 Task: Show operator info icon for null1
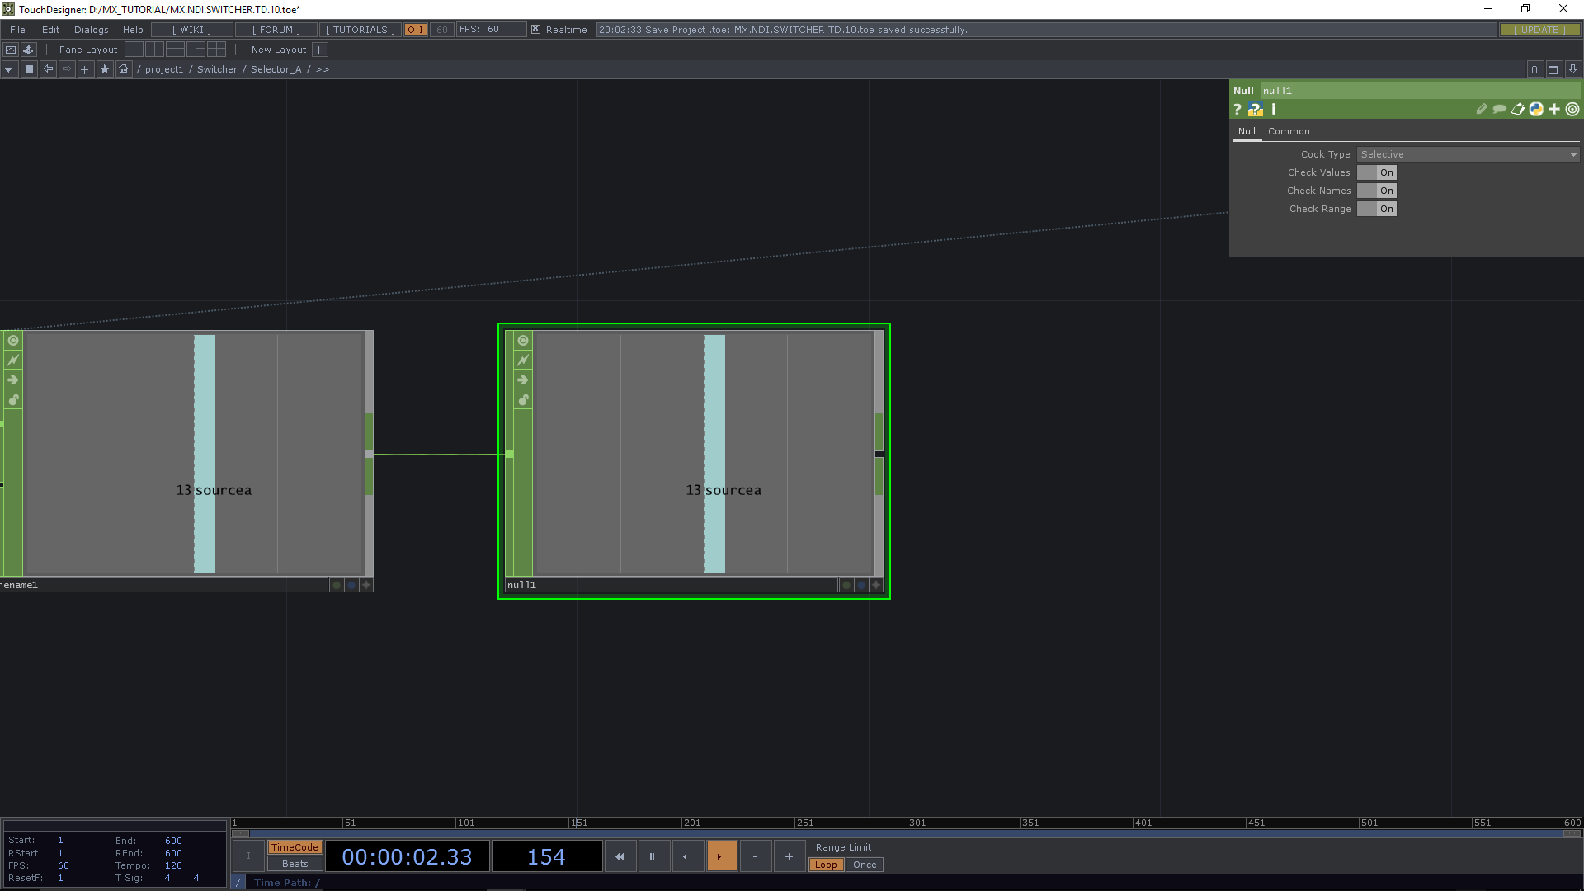coord(1274,109)
